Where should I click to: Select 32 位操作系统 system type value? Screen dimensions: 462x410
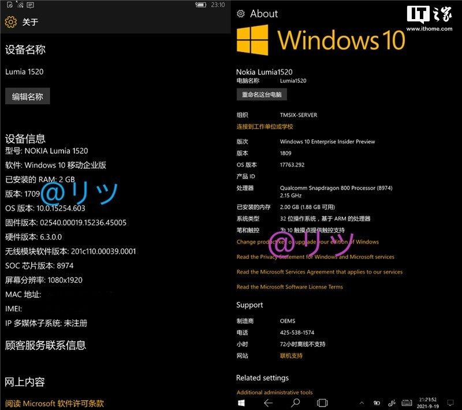(x=325, y=219)
